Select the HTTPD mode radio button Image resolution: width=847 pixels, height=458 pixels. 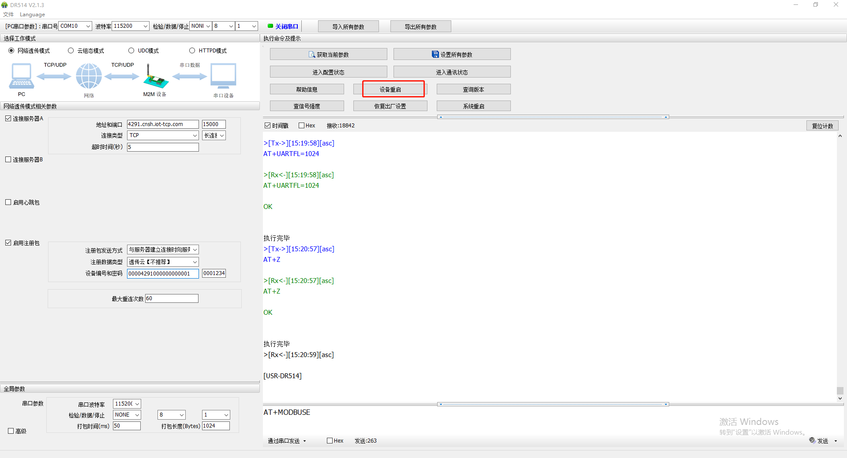[x=192, y=51]
